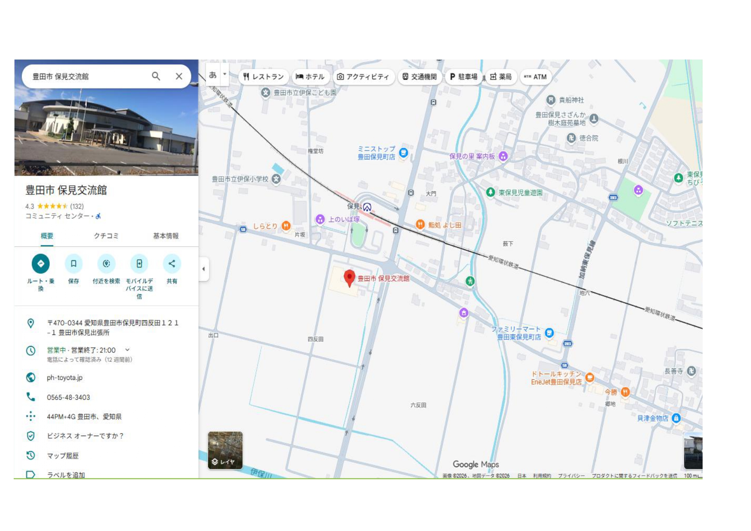Open the あ input method dropdown
This screenshot has width=751, height=531.
point(213,74)
